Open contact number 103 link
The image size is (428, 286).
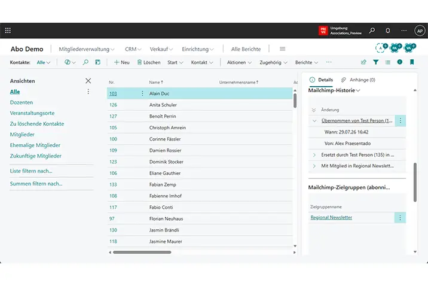point(113,93)
